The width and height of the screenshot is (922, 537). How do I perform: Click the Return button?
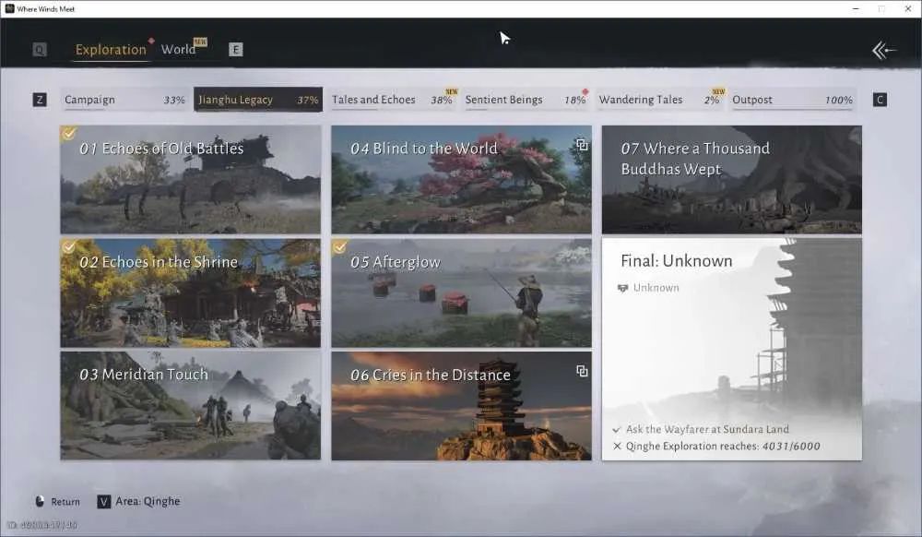click(x=57, y=502)
